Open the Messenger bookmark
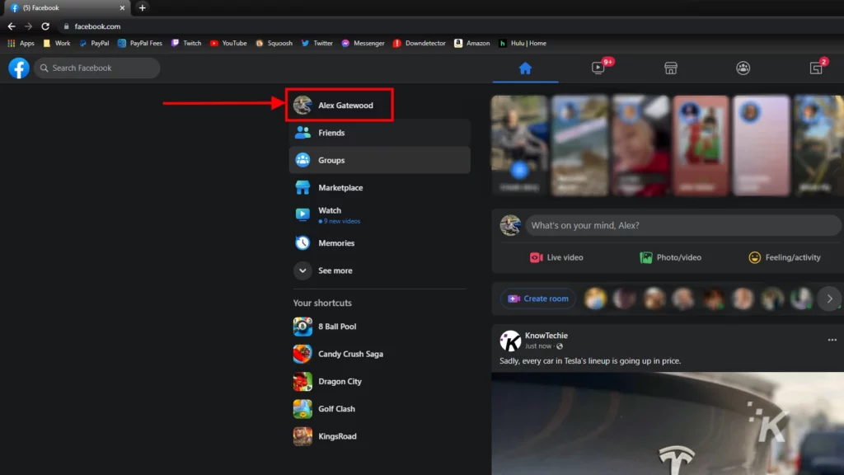 click(x=363, y=43)
